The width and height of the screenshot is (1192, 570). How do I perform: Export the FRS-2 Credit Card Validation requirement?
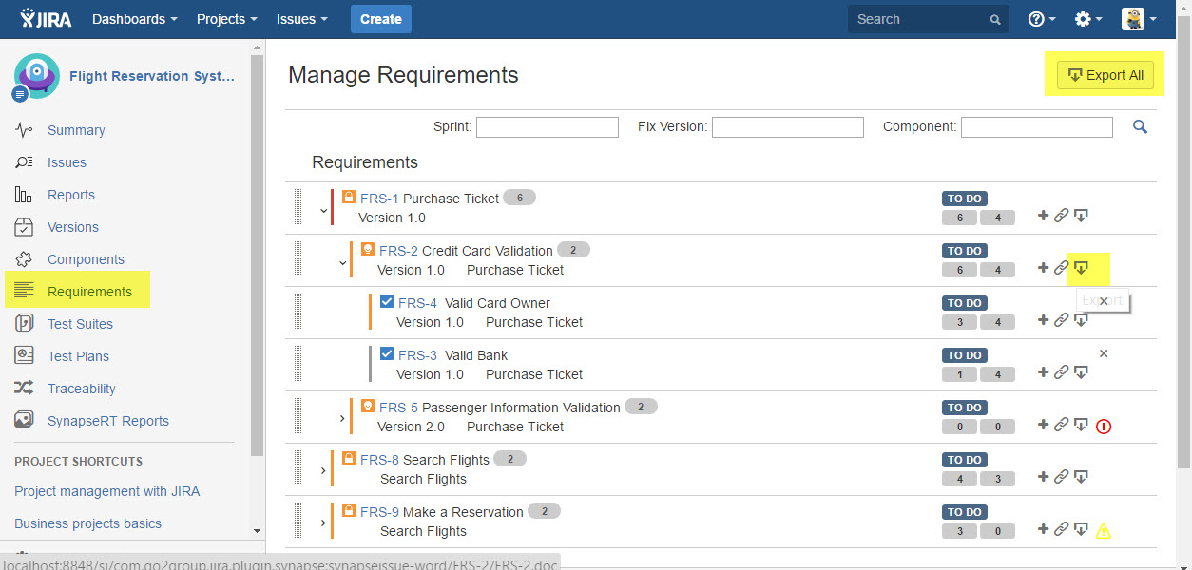pyautogui.click(x=1081, y=268)
